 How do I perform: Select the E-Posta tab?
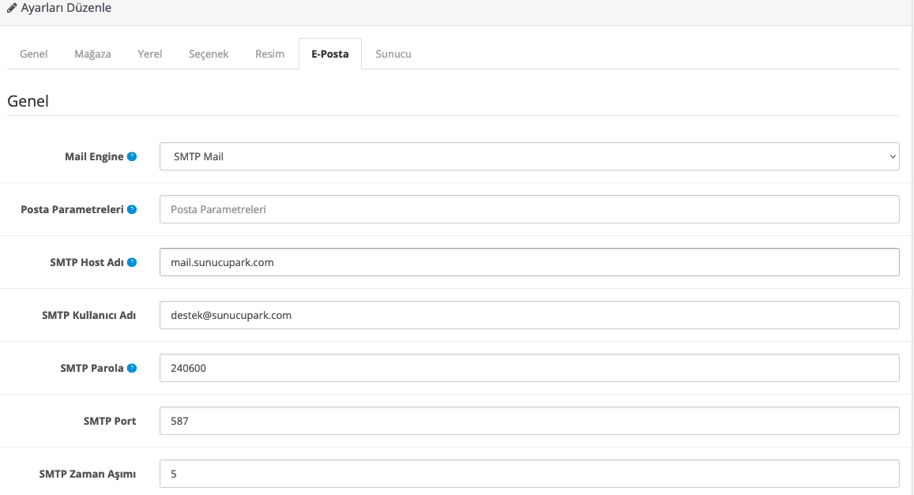click(x=330, y=54)
